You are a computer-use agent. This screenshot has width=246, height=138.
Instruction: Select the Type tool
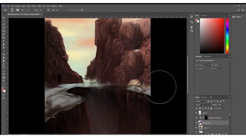pos(3,67)
